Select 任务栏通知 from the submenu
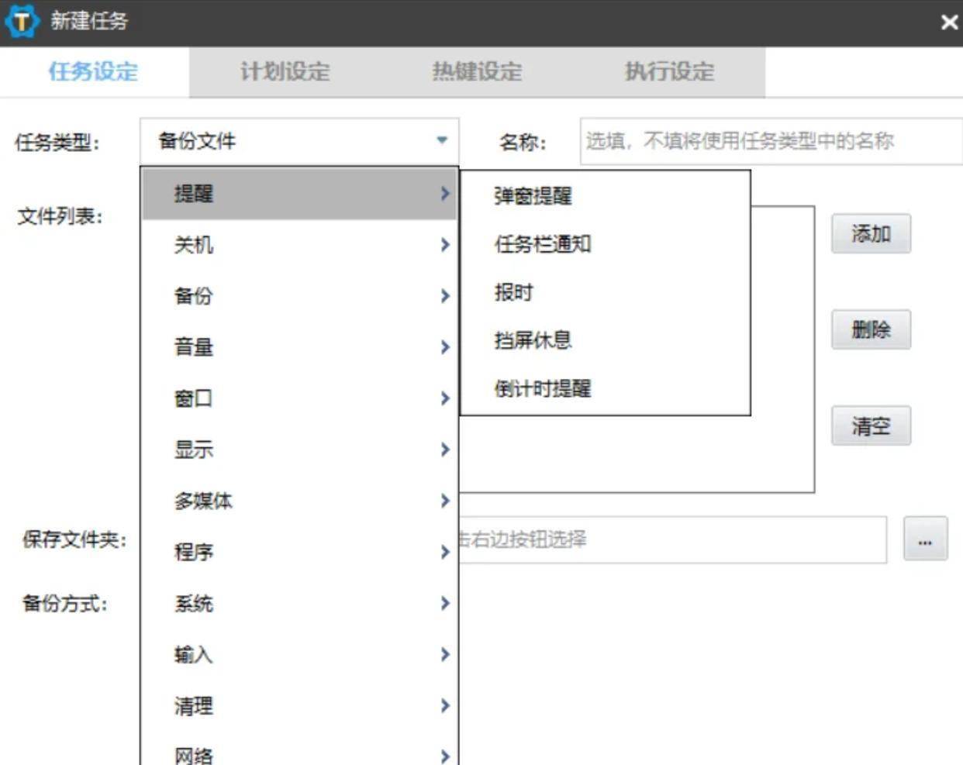Image resolution: width=963 pixels, height=765 pixels. tap(542, 243)
